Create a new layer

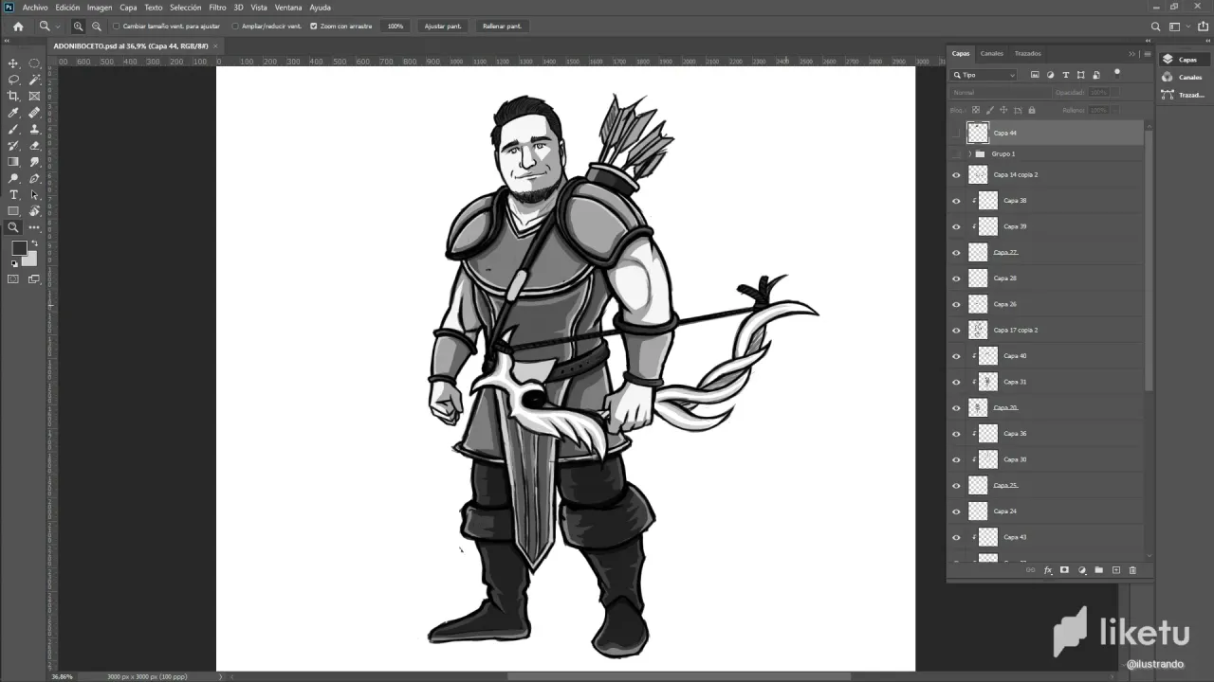click(1115, 570)
